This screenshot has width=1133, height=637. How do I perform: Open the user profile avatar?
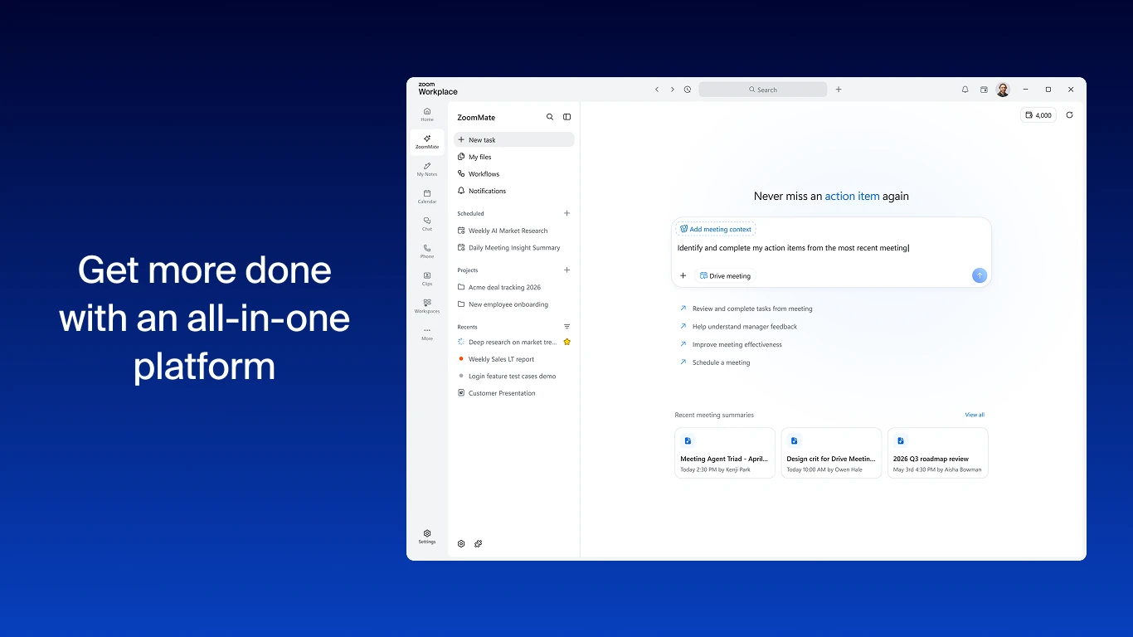click(x=1003, y=90)
